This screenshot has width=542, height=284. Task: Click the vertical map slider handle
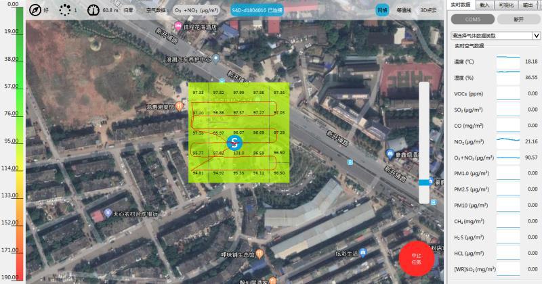(424, 181)
